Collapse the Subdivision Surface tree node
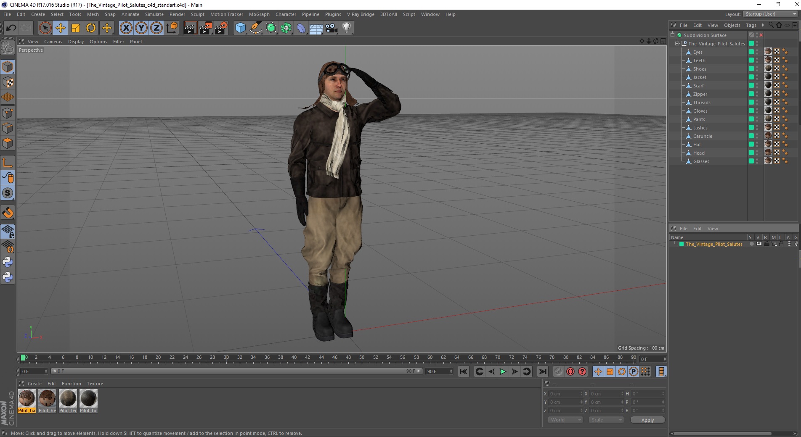801x437 pixels. (x=673, y=35)
